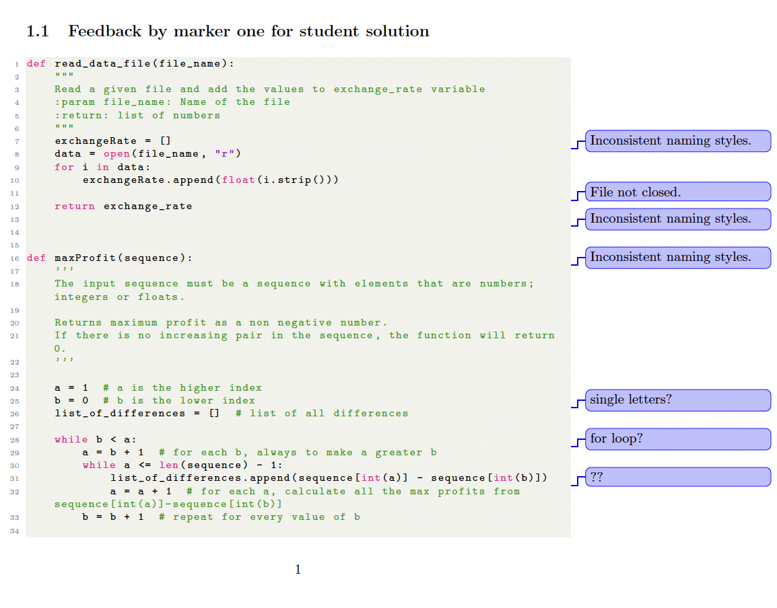The width and height of the screenshot is (777, 608).
Task: Click the "for loop?" annotation box
Action: coord(677,439)
